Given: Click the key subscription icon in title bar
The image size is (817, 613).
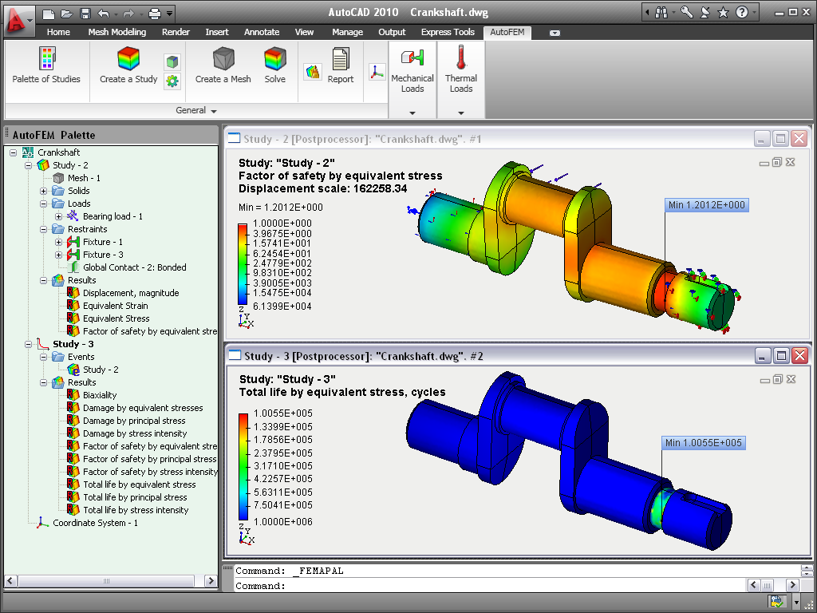Looking at the screenshot, I should pyautogui.click(x=687, y=13).
